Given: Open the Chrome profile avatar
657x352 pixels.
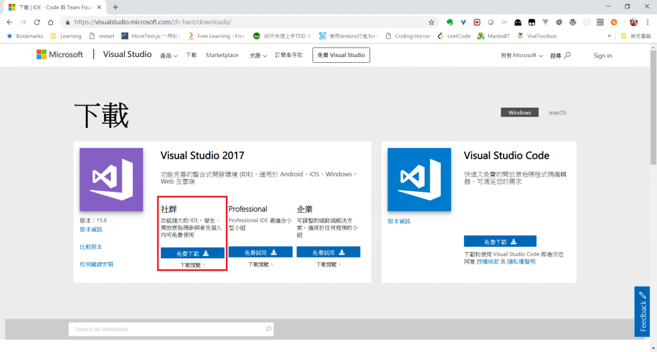Looking at the screenshot, I should [x=633, y=22].
